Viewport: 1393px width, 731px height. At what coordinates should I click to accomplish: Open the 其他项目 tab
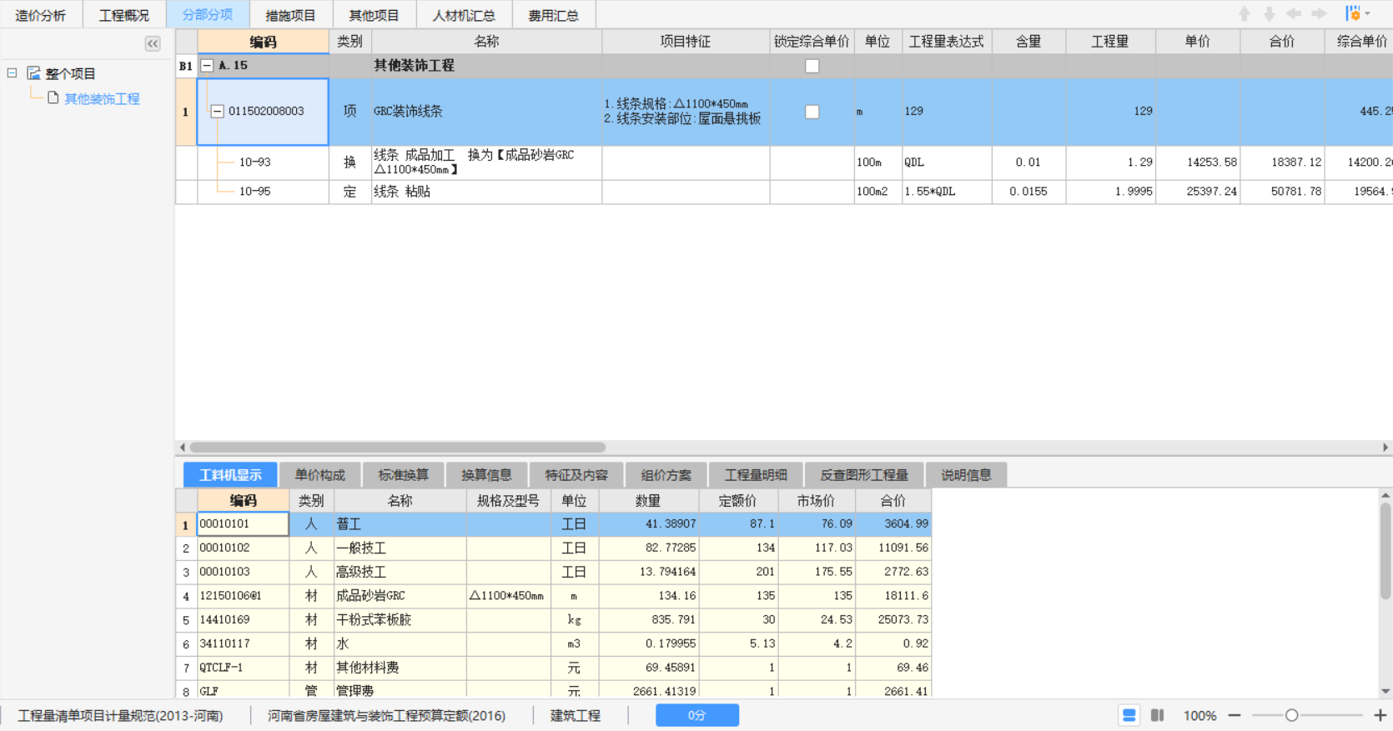tap(374, 15)
